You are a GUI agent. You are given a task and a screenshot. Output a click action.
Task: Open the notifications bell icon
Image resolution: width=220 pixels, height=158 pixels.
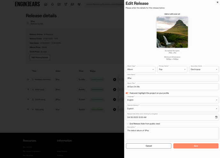52,4
